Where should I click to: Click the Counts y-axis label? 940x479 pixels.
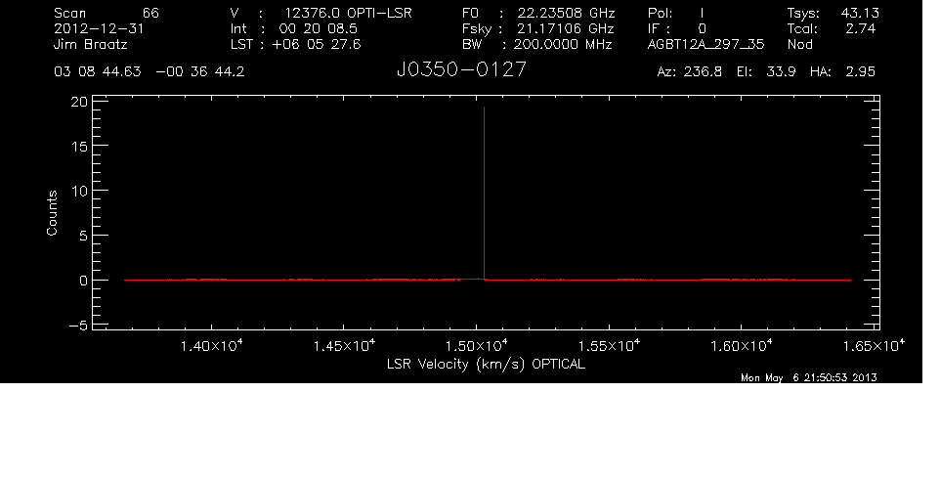[52, 213]
